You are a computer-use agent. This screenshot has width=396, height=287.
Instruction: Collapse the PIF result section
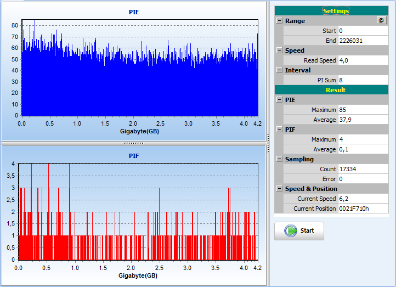click(x=279, y=129)
